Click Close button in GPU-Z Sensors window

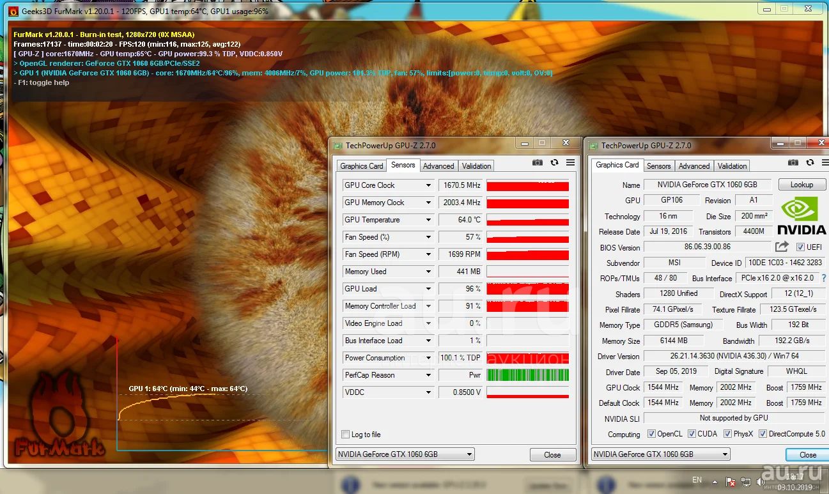coord(552,455)
